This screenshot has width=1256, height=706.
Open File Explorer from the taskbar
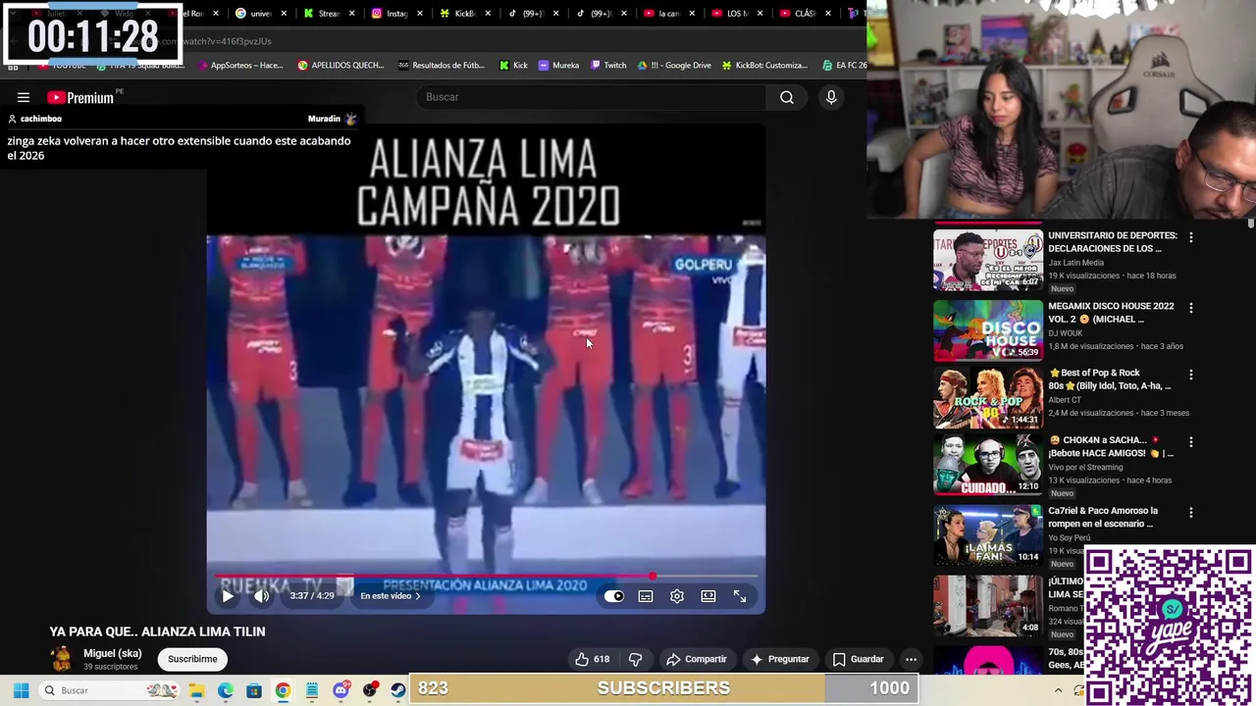point(196,690)
